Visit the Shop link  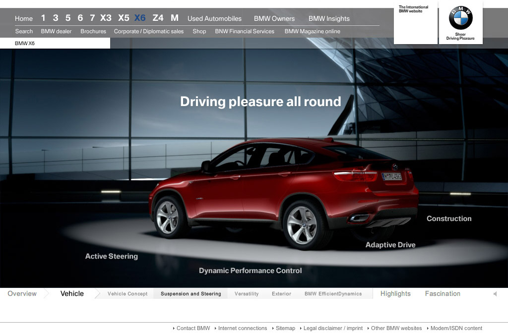(199, 31)
